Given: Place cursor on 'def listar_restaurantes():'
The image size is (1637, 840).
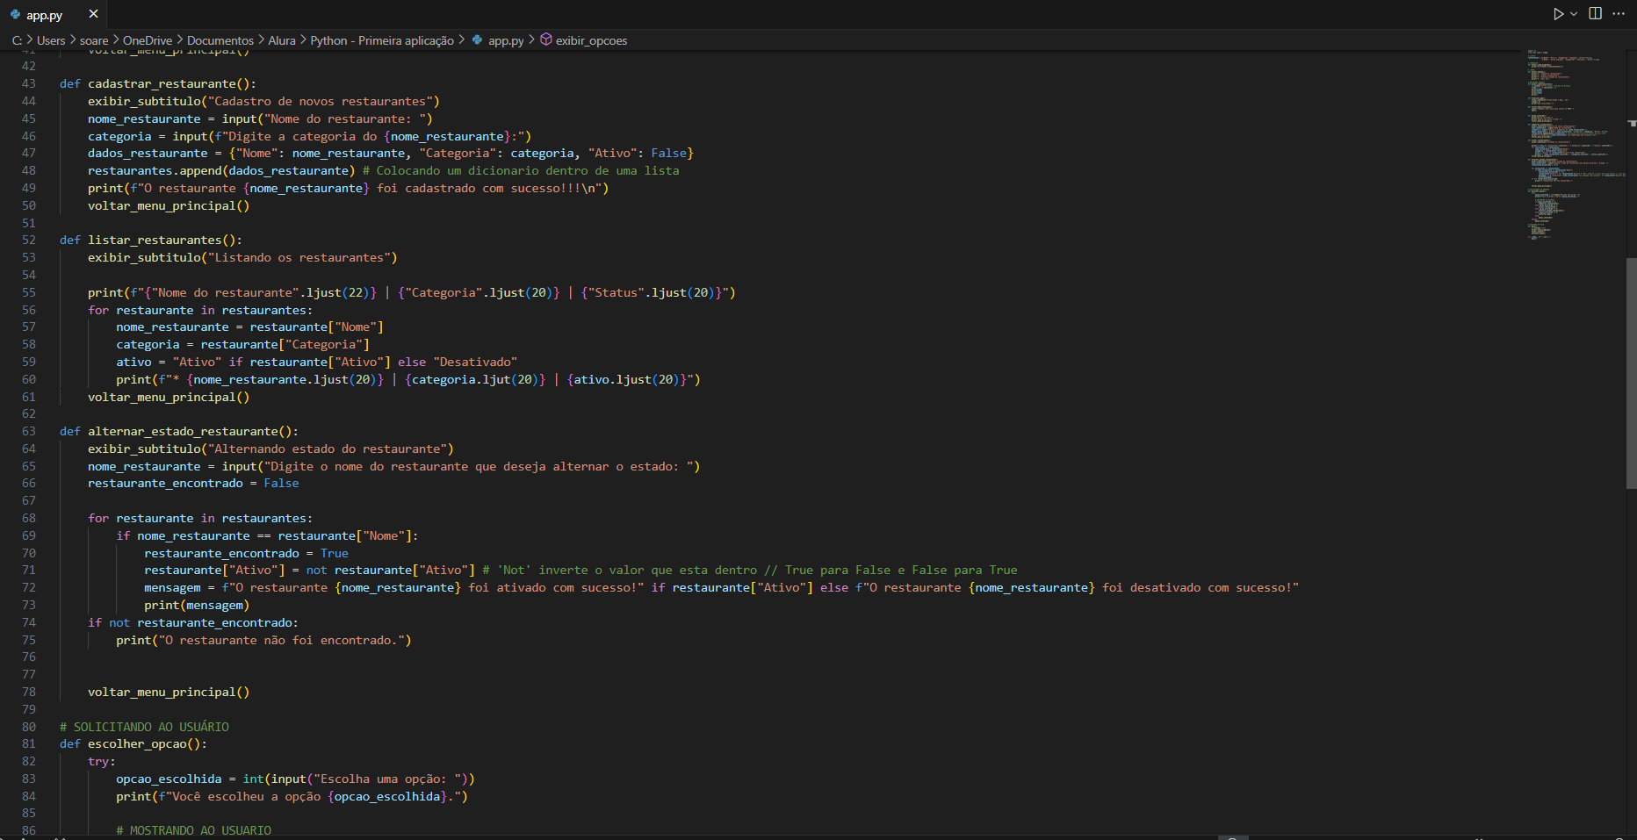Looking at the screenshot, I should pyautogui.click(x=151, y=240).
